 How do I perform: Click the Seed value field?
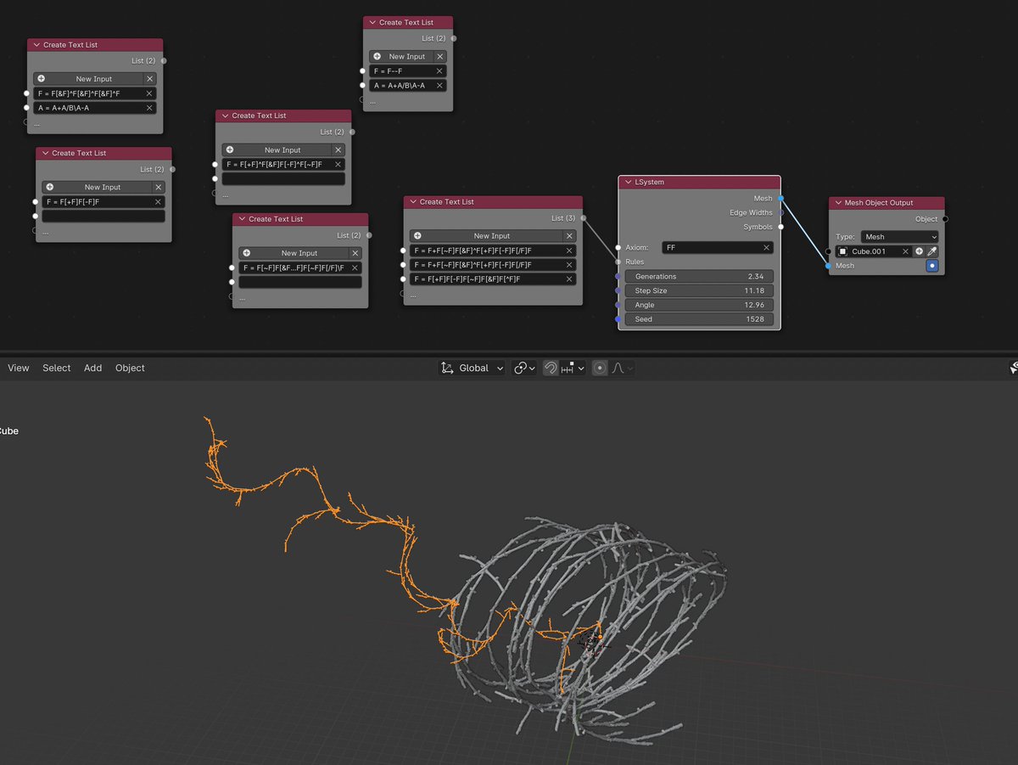[x=699, y=319]
